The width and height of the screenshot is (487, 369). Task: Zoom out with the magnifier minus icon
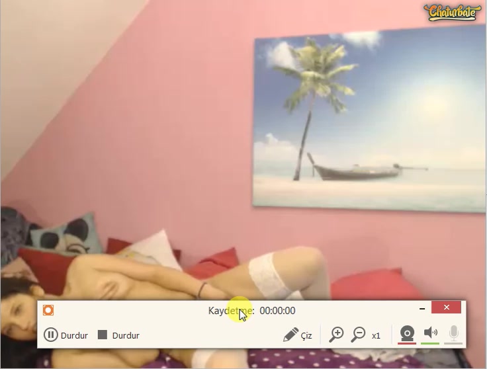(358, 335)
